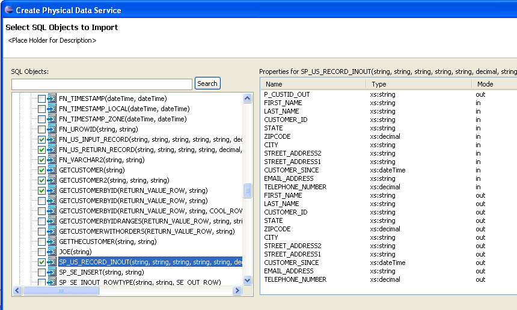Sort properties by Mode column header
Image resolution: width=517 pixels, height=310 pixels.
pos(495,84)
